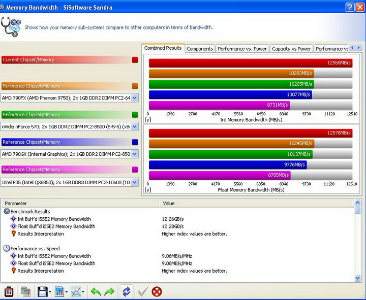
Task: Click the blue 9776MB/s bar
Action: pyautogui.click(x=228, y=165)
